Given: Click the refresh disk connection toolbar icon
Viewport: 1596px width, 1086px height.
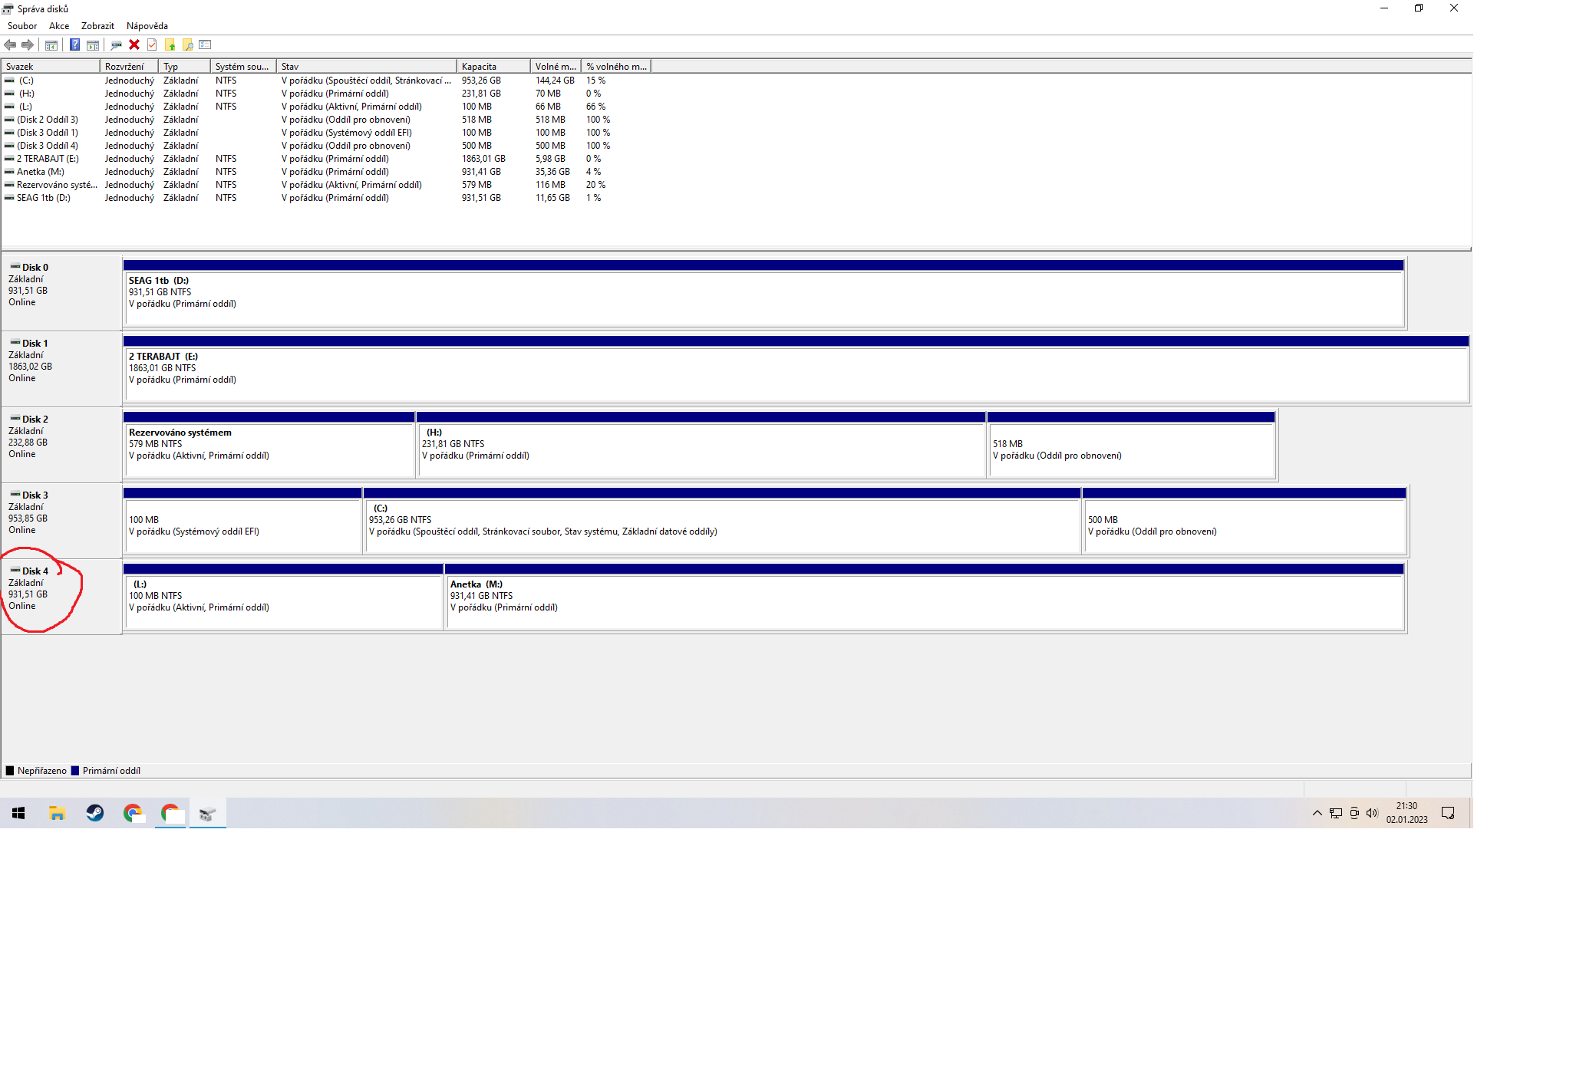Looking at the screenshot, I should 116,44.
